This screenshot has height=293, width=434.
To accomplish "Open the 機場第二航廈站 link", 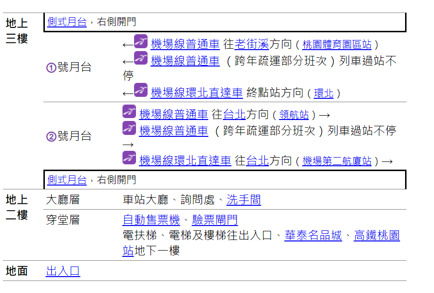I will [x=337, y=161].
